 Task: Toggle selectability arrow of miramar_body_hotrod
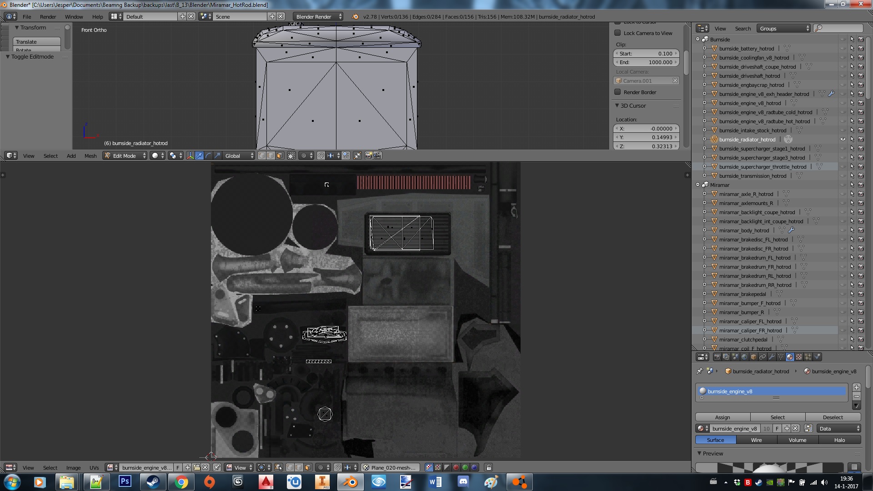tap(852, 230)
